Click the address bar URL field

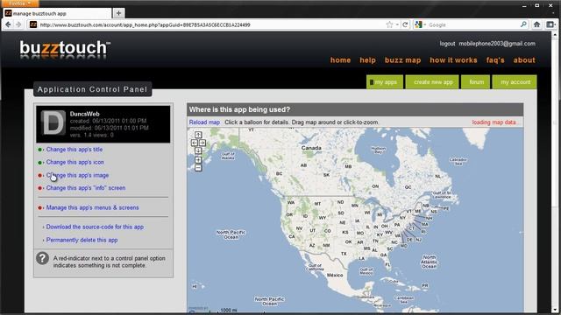pos(211,24)
